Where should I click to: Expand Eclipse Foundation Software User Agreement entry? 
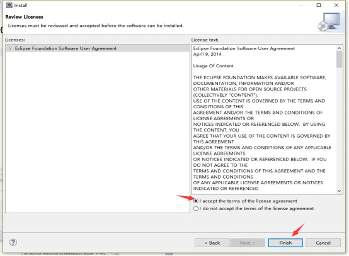tap(10, 48)
